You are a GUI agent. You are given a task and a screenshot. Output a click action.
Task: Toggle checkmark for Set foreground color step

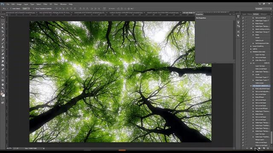point(243,43)
